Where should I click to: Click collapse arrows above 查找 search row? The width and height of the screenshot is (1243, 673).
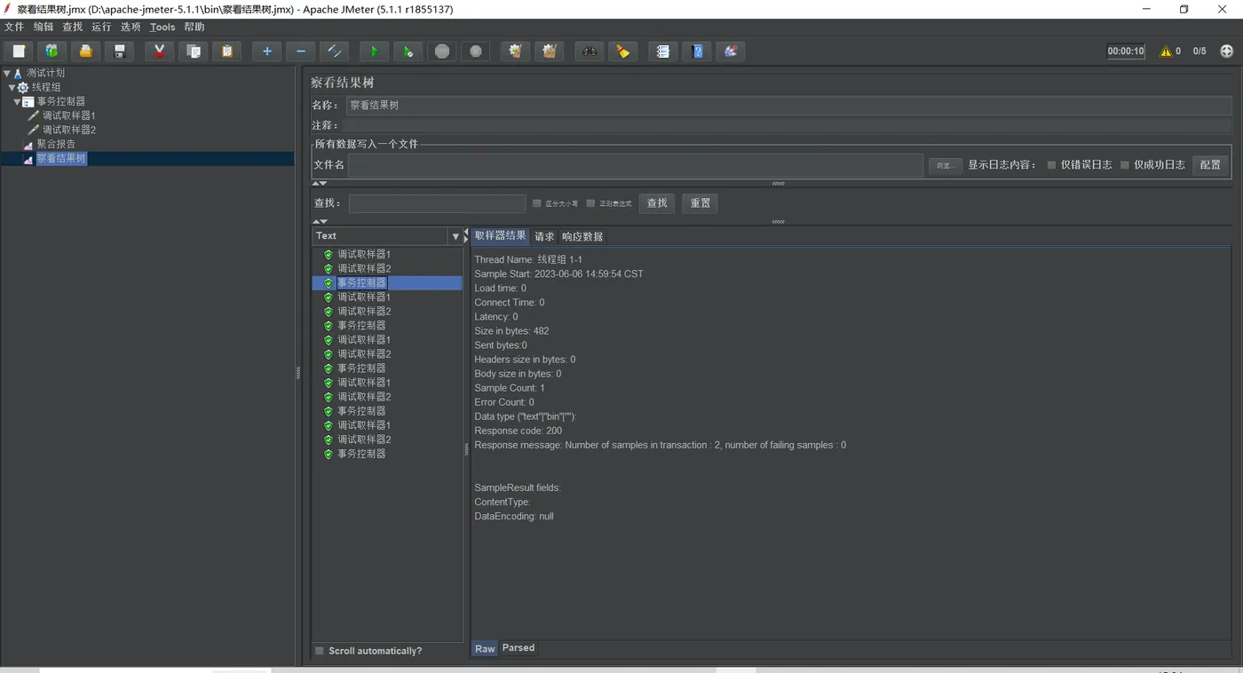point(321,184)
